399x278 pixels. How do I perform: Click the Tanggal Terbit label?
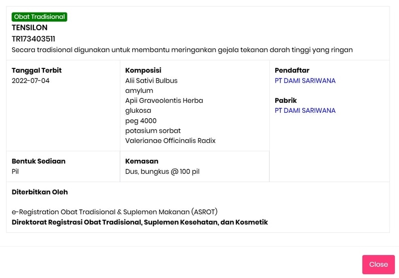[36, 70]
